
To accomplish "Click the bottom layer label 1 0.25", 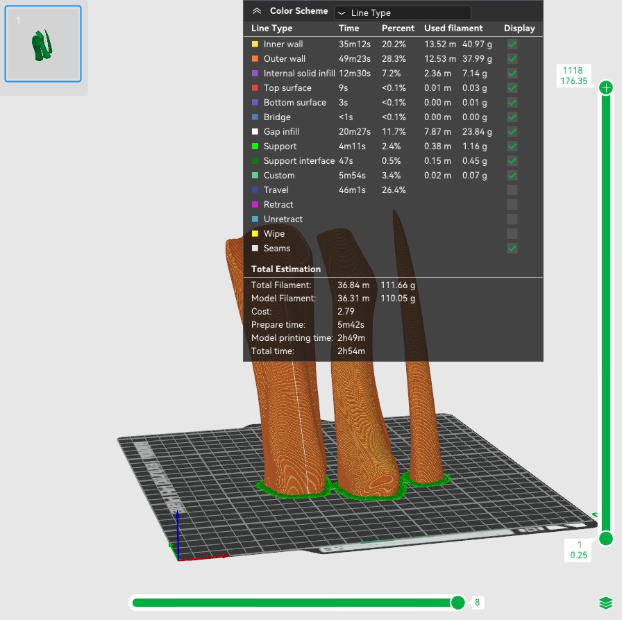I will [578, 550].
